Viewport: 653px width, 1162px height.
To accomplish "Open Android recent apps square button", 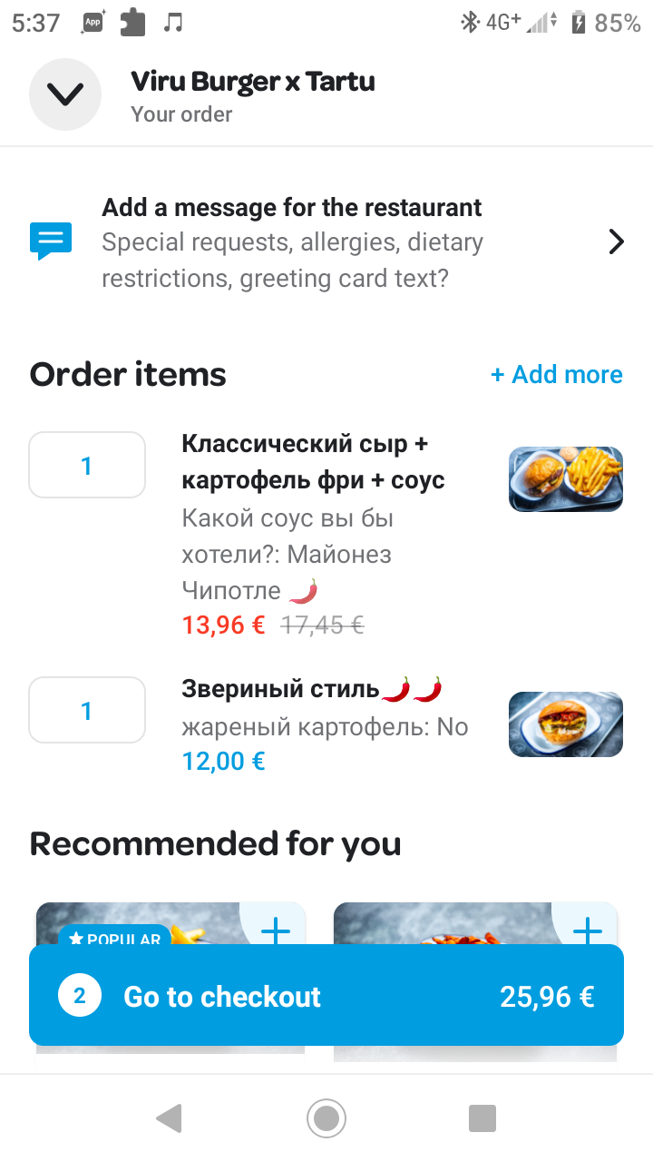I will pyautogui.click(x=482, y=1118).
